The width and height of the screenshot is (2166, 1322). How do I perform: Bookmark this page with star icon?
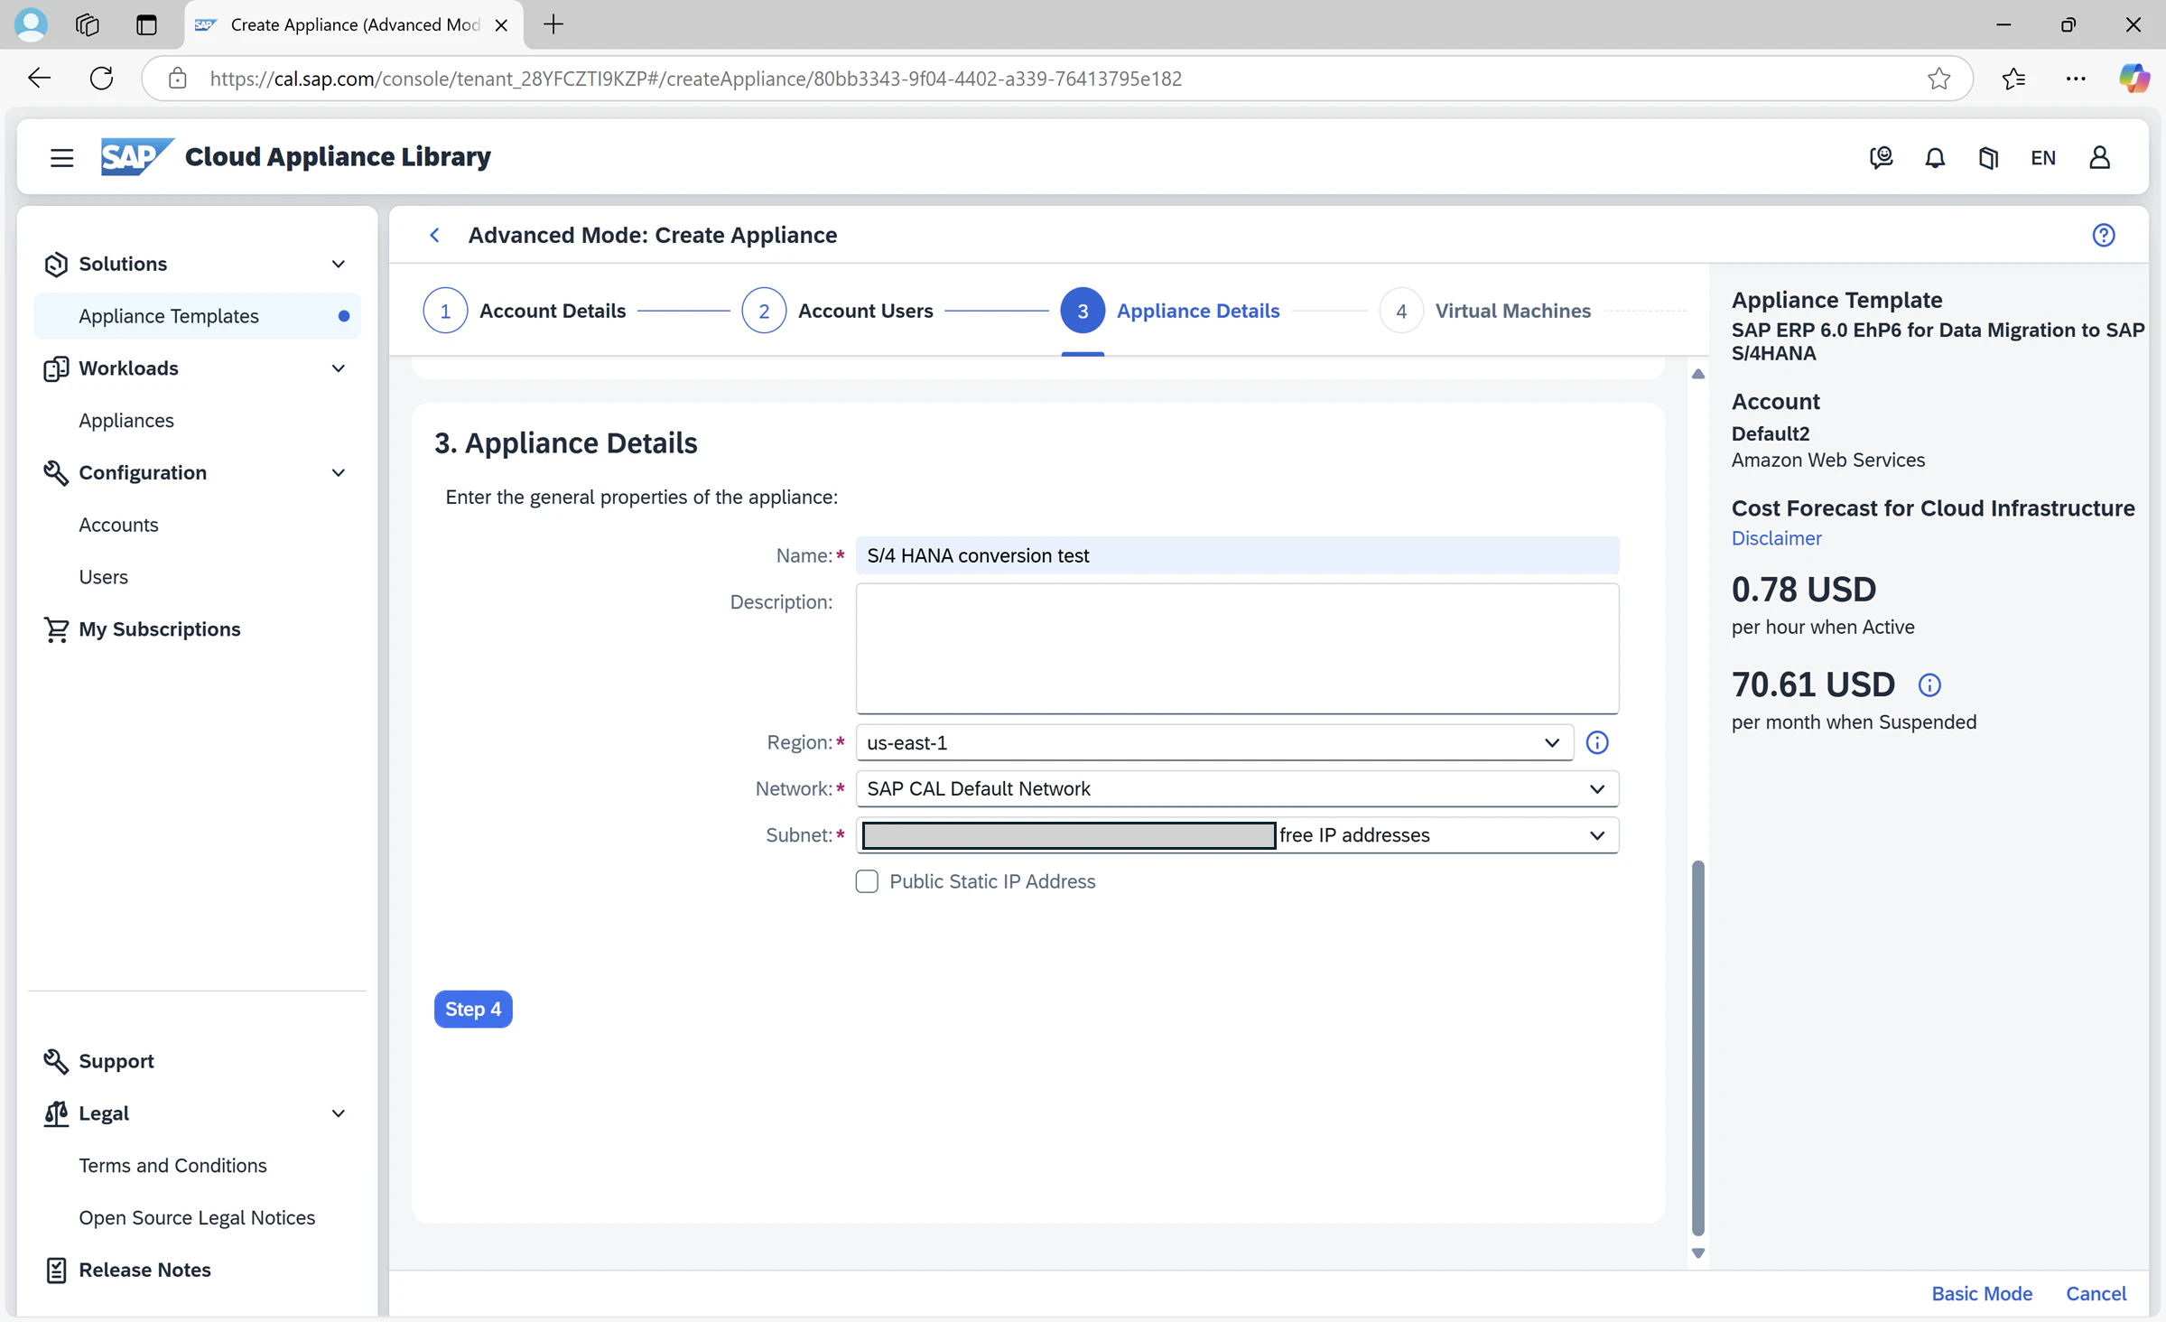coord(1938,79)
